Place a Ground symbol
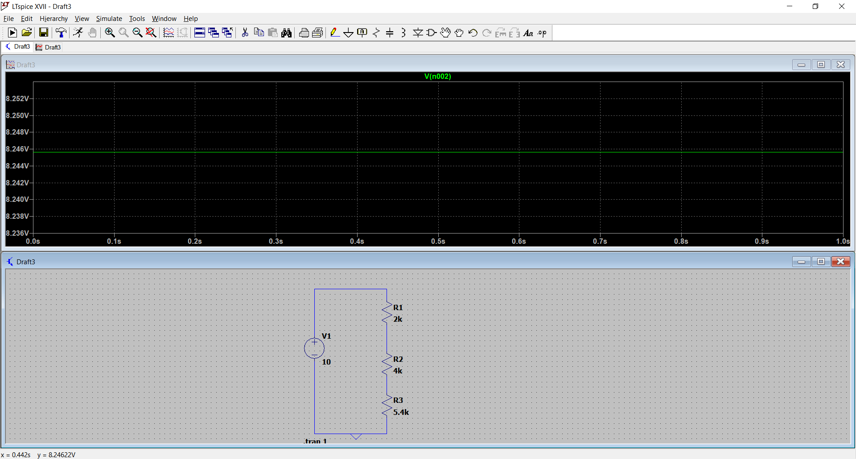This screenshot has width=856, height=459. click(348, 32)
